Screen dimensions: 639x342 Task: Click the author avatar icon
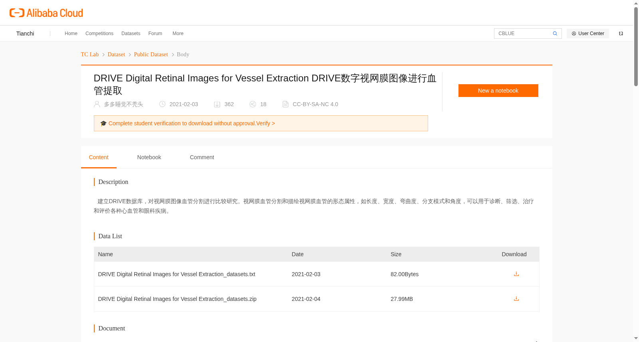[97, 104]
